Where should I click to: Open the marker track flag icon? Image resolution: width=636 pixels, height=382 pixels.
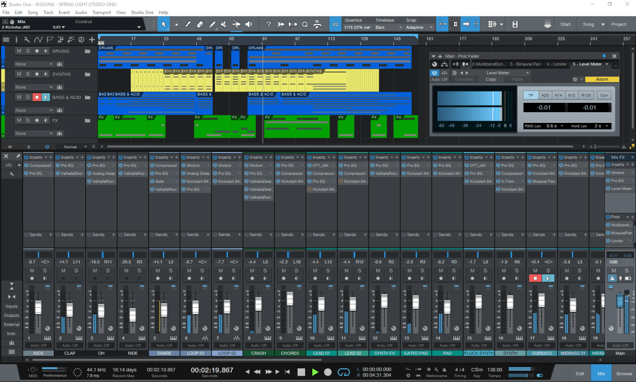pyautogui.click(x=50, y=40)
